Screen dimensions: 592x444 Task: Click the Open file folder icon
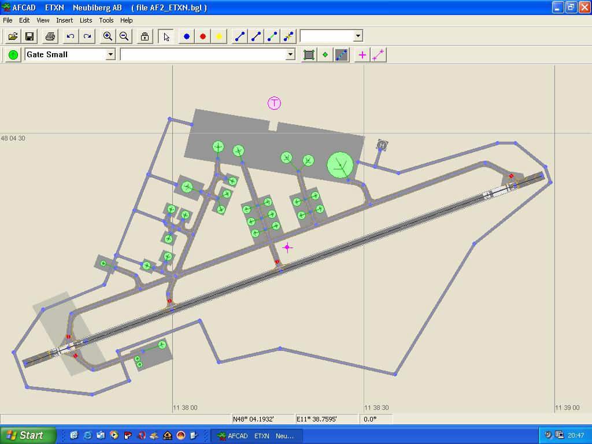(x=13, y=36)
